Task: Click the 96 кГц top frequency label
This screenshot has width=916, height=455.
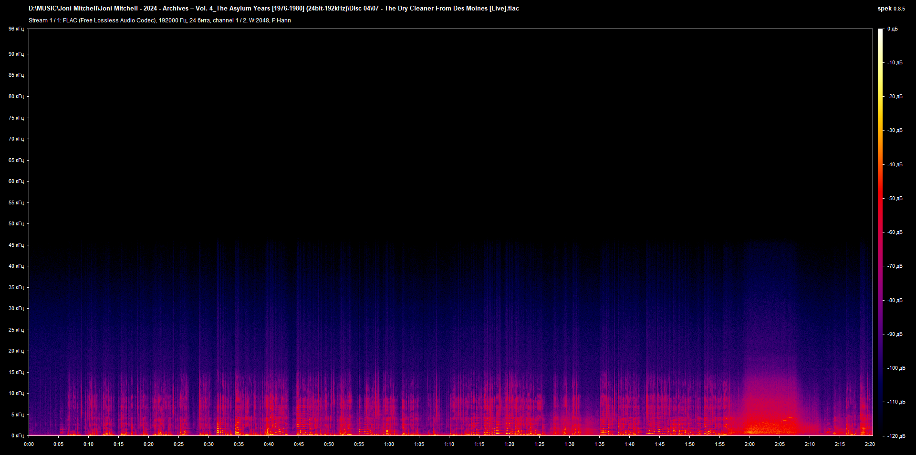Action: click(x=16, y=29)
